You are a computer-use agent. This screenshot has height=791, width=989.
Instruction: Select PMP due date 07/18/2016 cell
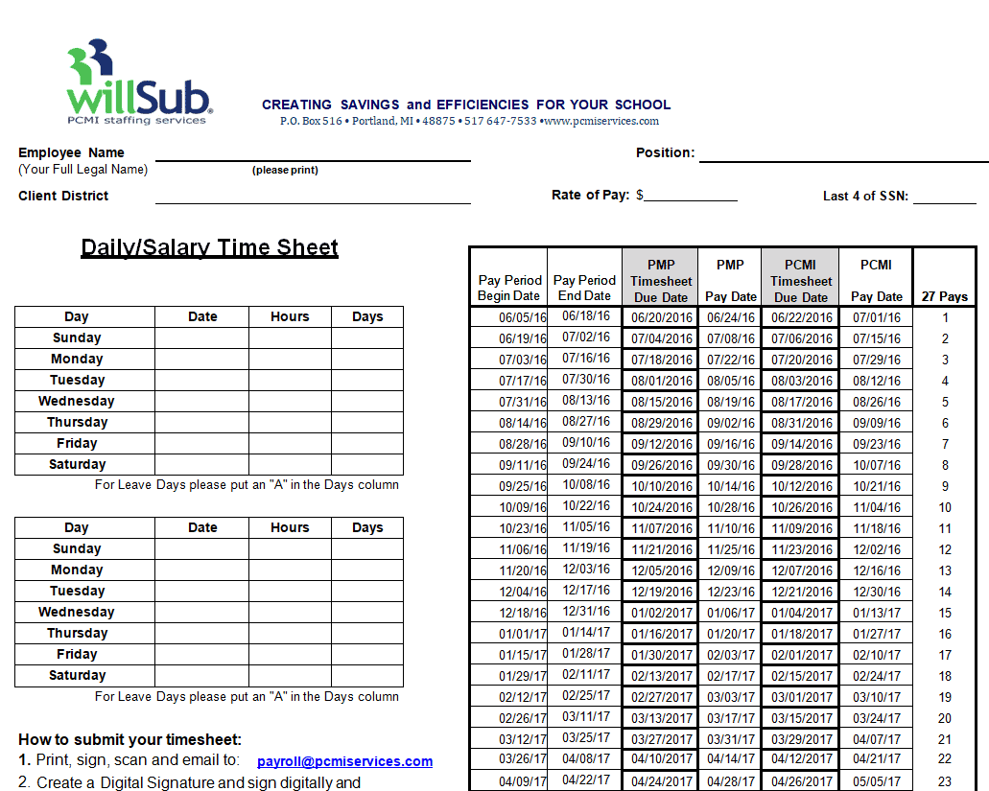661,360
